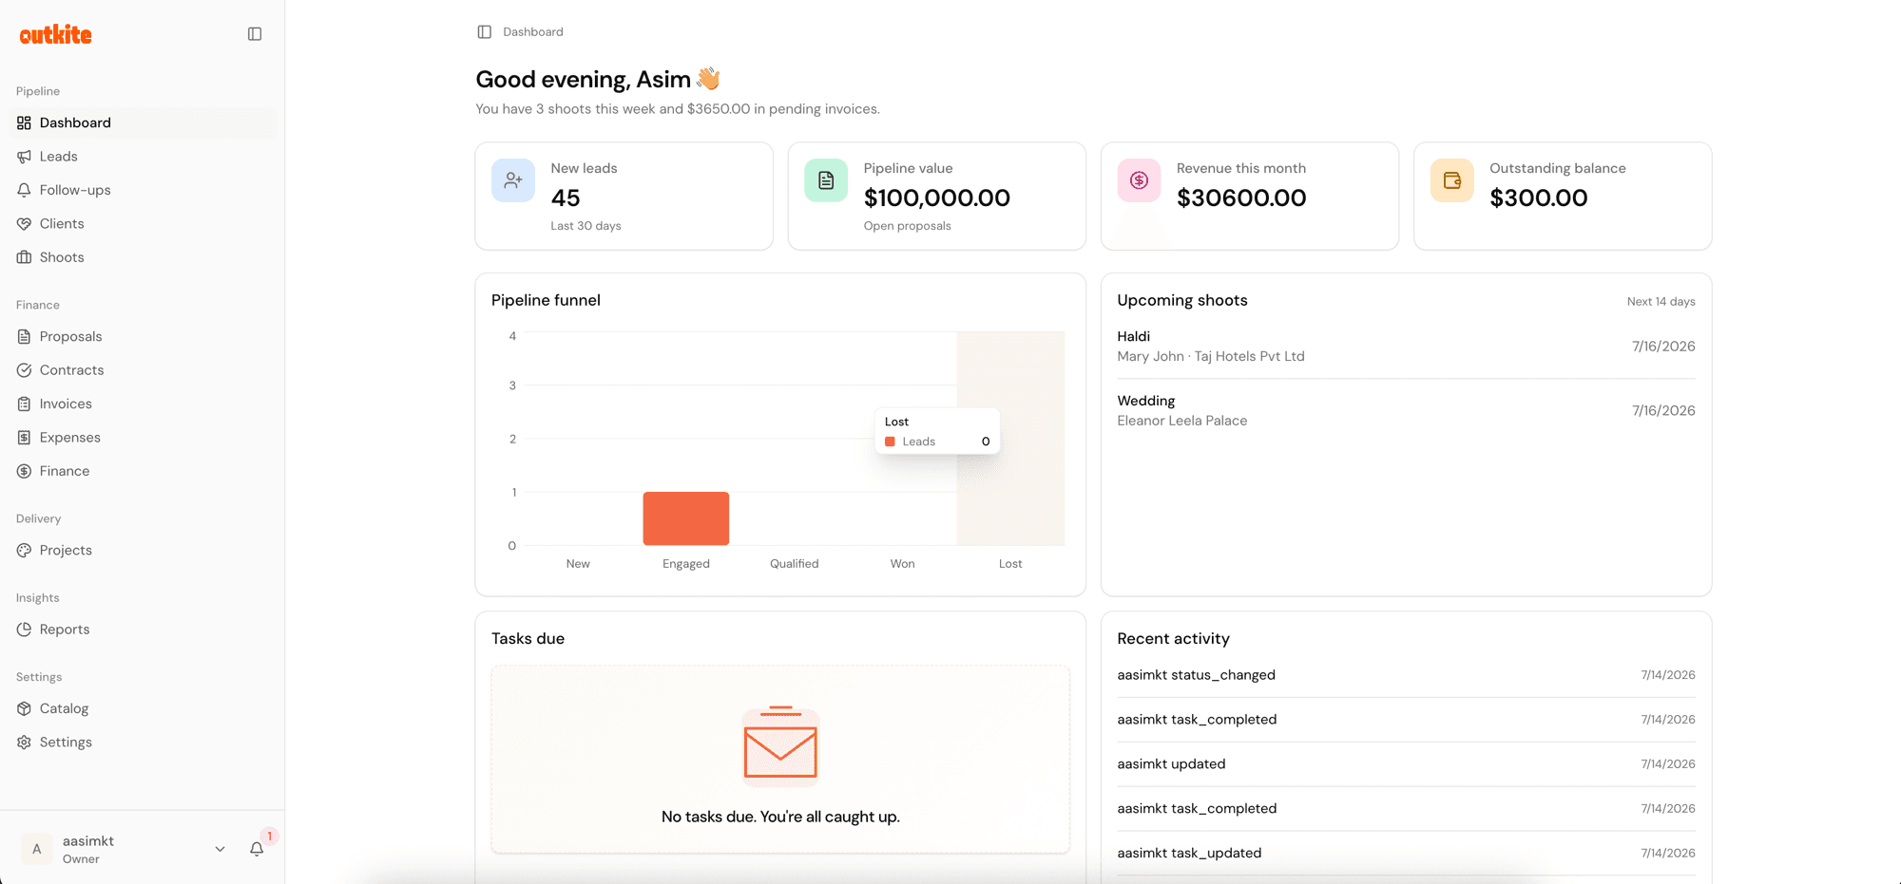This screenshot has width=1901, height=884.
Task: Click Invoices receipt icon
Action: pos(24,404)
